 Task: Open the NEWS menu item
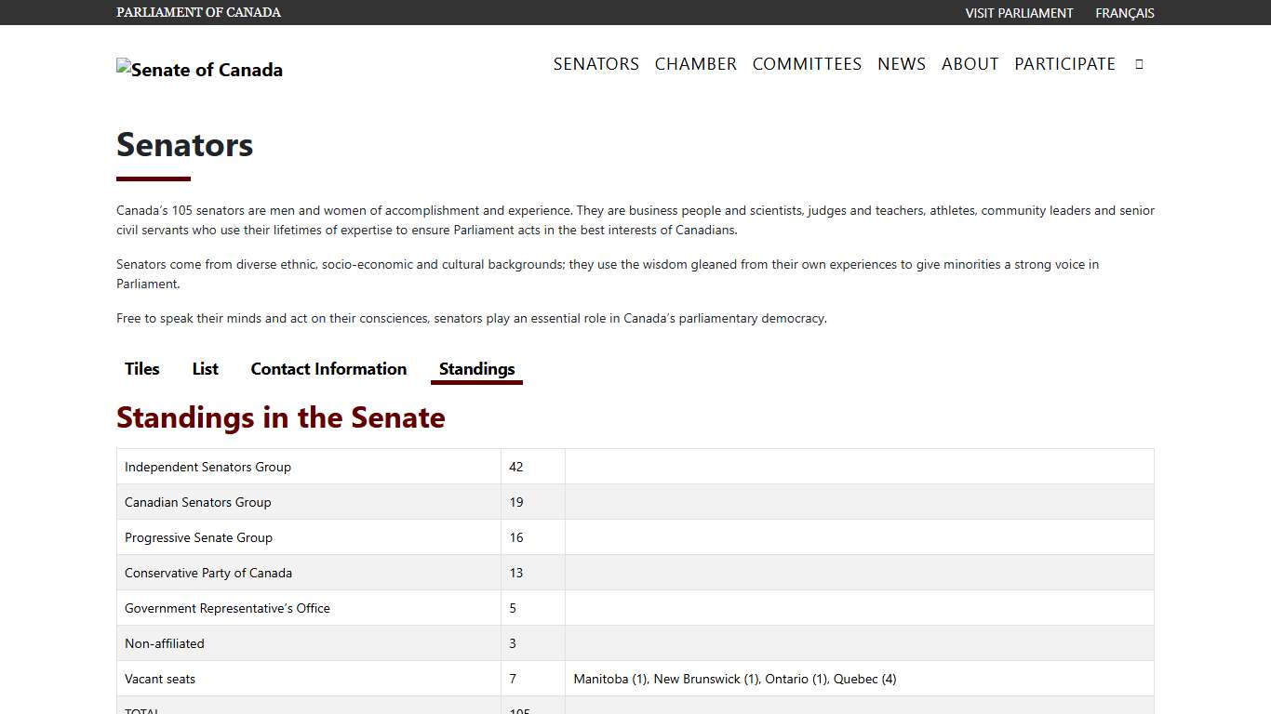pos(901,64)
